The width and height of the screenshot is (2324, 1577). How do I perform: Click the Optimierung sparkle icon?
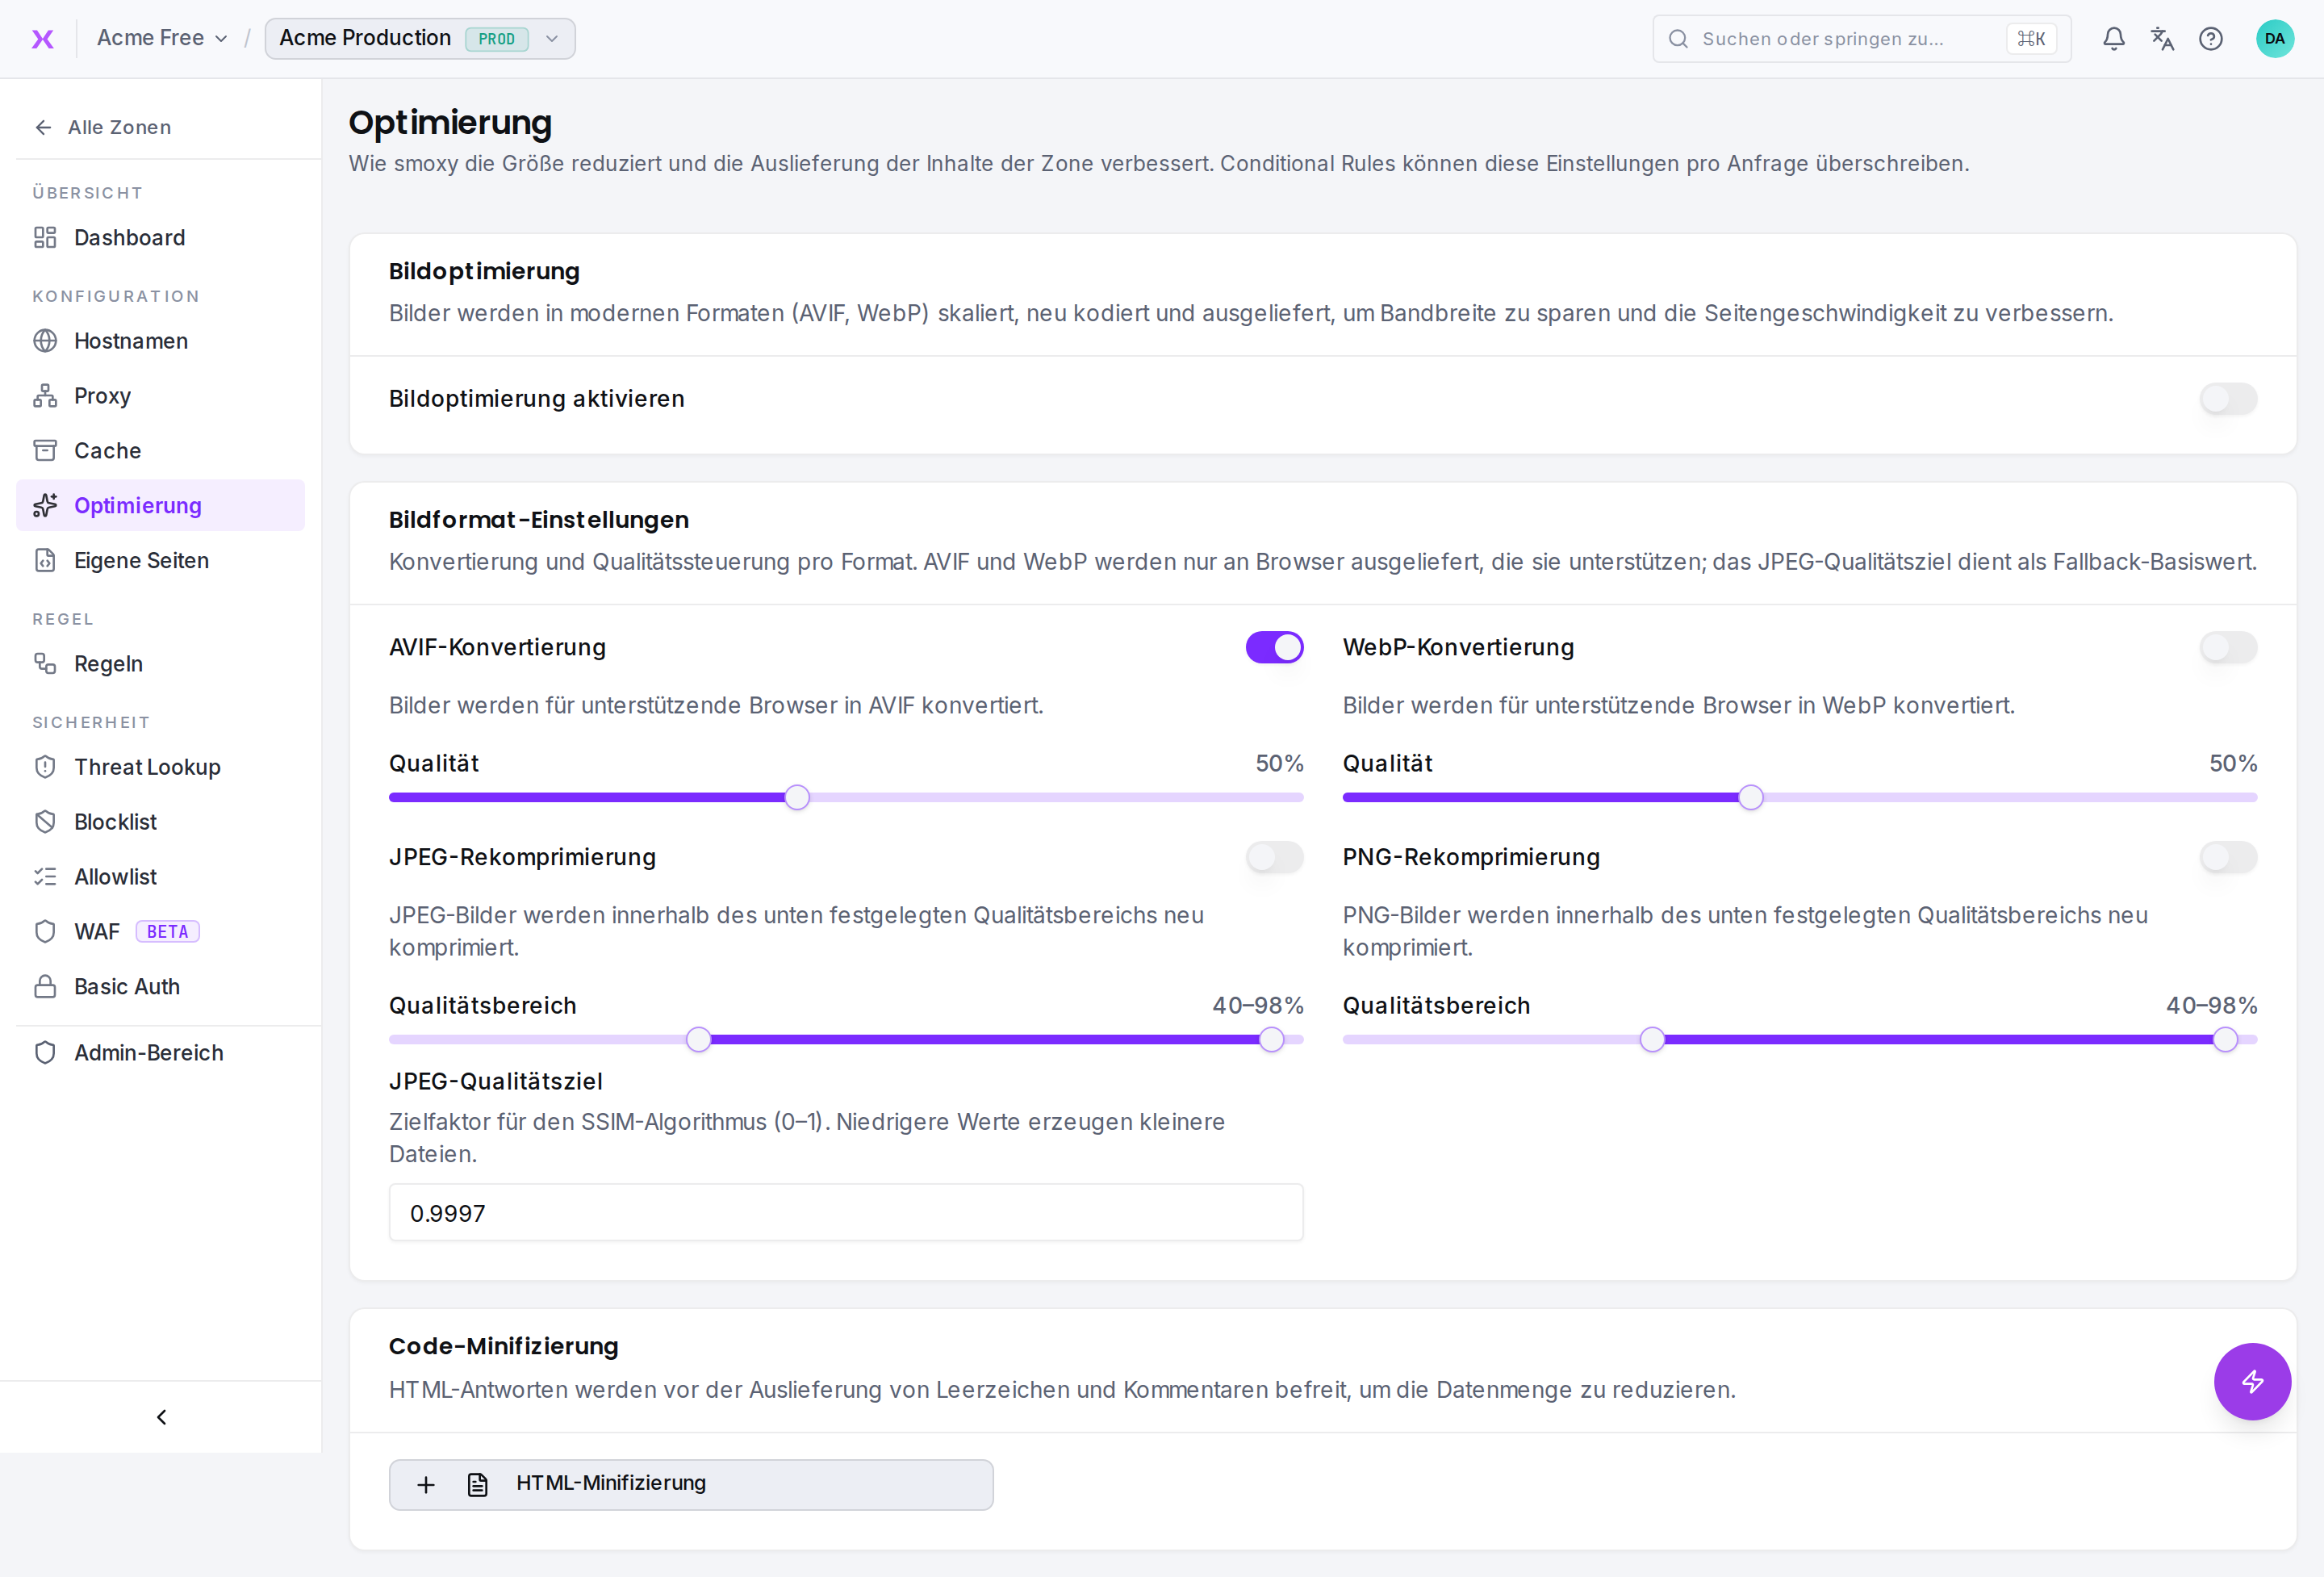point(45,506)
